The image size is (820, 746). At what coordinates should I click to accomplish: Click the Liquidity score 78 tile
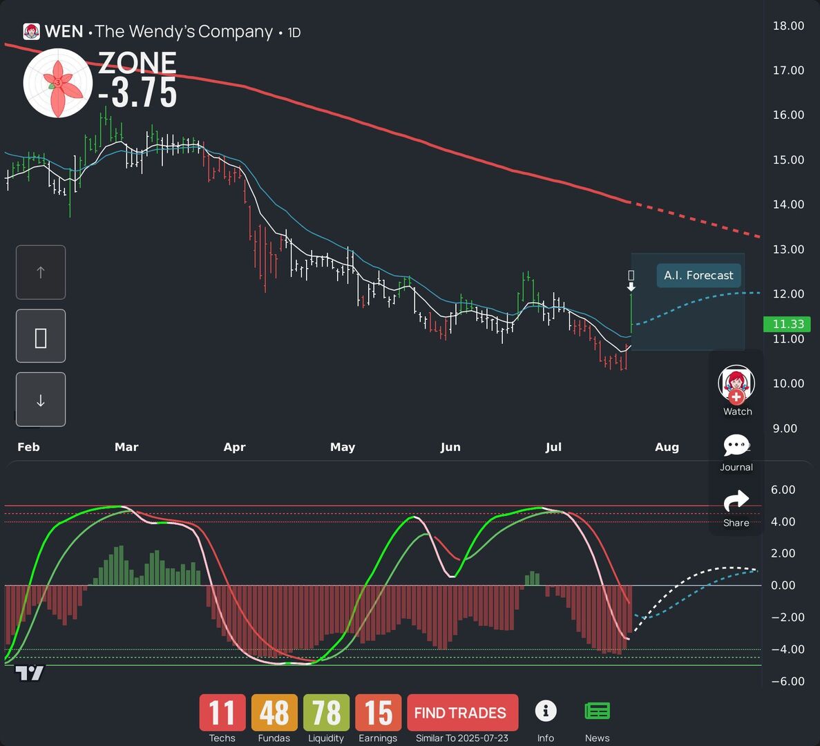326,713
